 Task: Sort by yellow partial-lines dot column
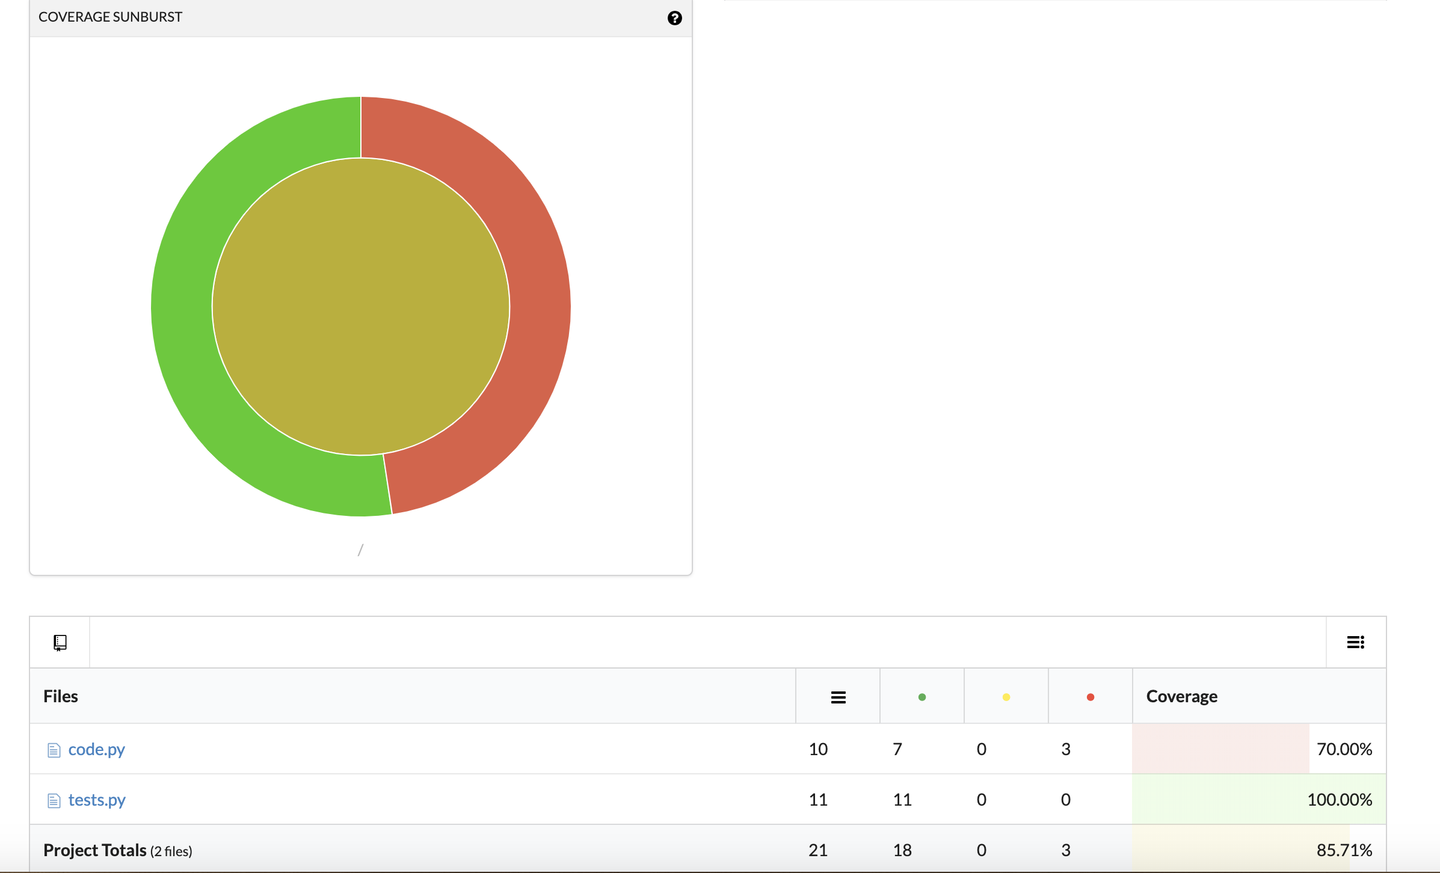(x=1006, y=697)
